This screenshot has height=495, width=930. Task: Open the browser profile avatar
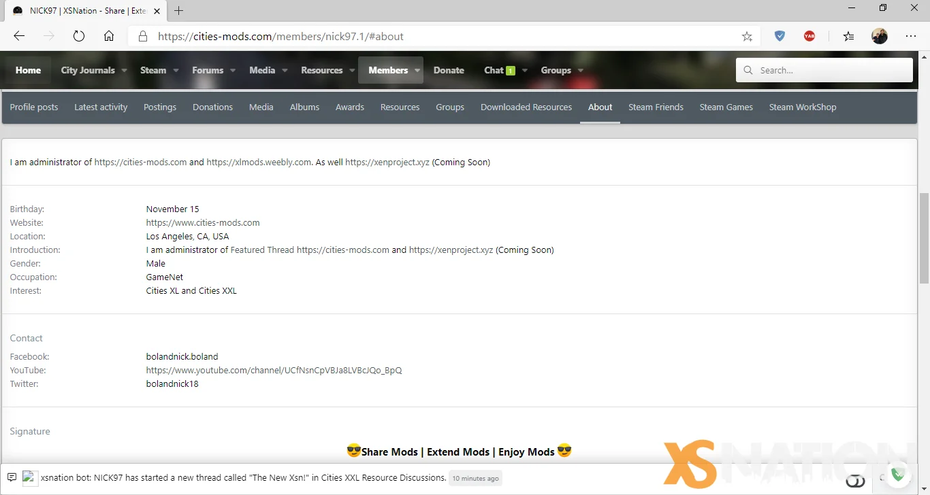click(880, 37)
